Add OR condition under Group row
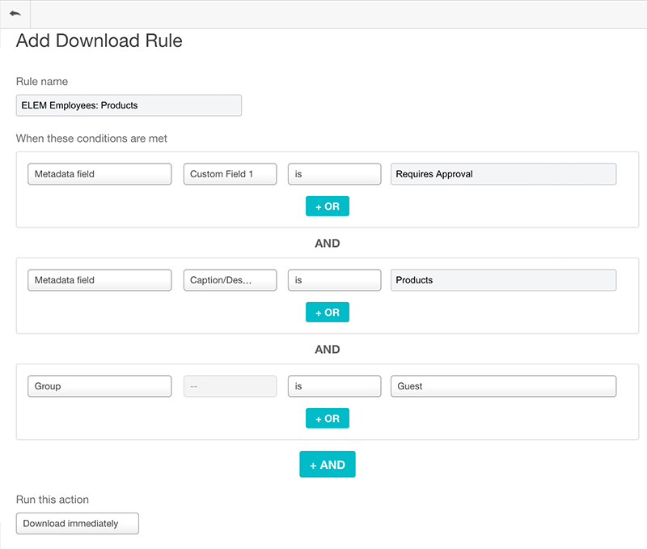 pos(328,419)
